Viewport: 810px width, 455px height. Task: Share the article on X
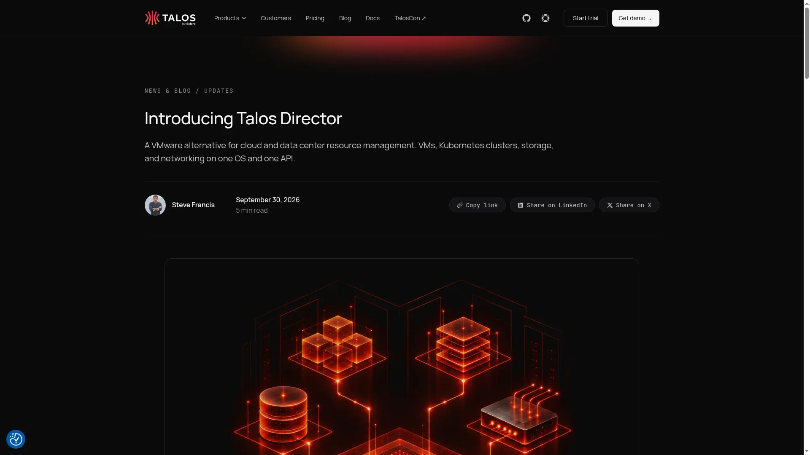click(629, 205)
